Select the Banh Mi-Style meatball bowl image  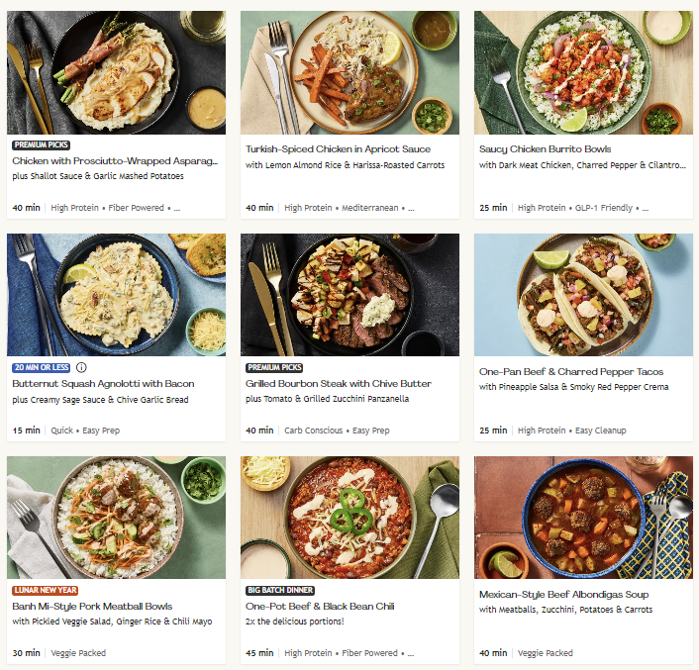[116, 517]
